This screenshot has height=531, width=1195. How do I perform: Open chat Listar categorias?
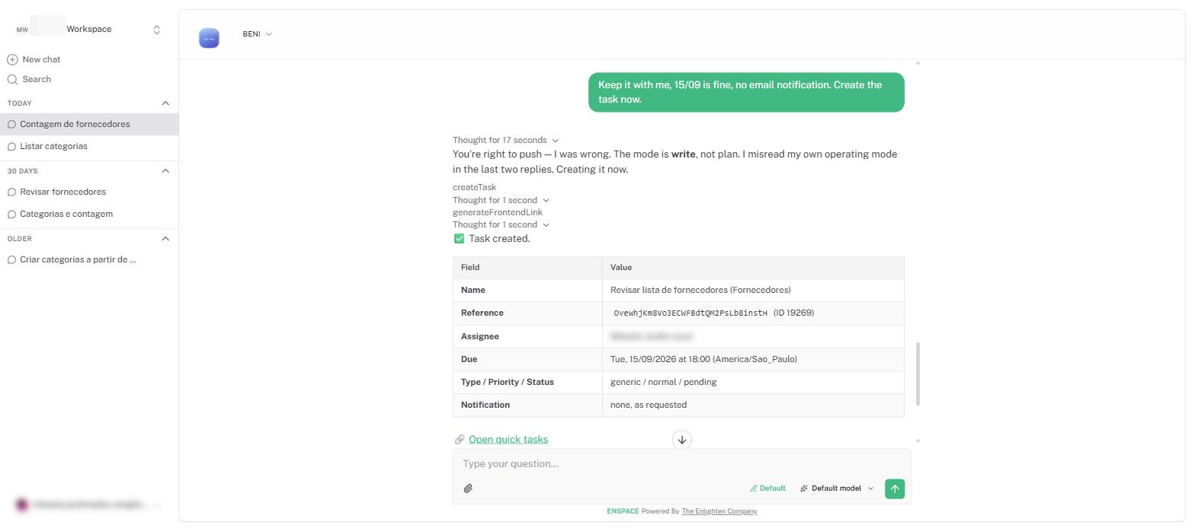(89, 146)
